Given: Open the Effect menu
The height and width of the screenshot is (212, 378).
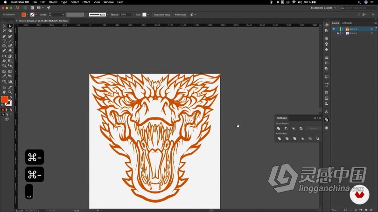Looking at the screenshot, I should point(86,2).
